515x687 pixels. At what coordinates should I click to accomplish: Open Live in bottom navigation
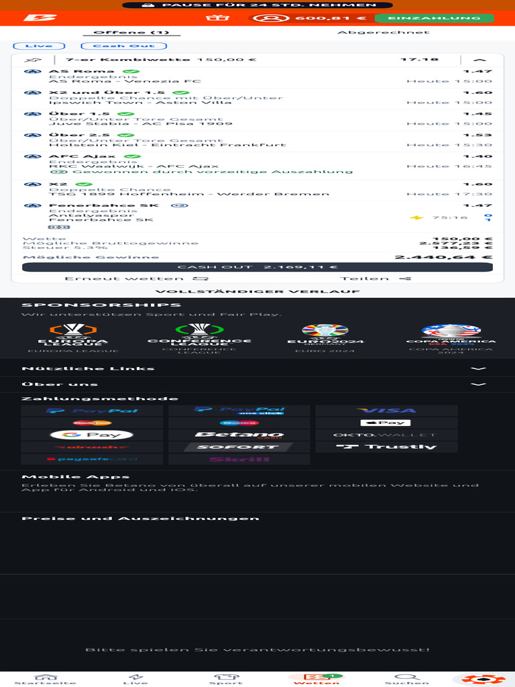(x=135, y=679)
